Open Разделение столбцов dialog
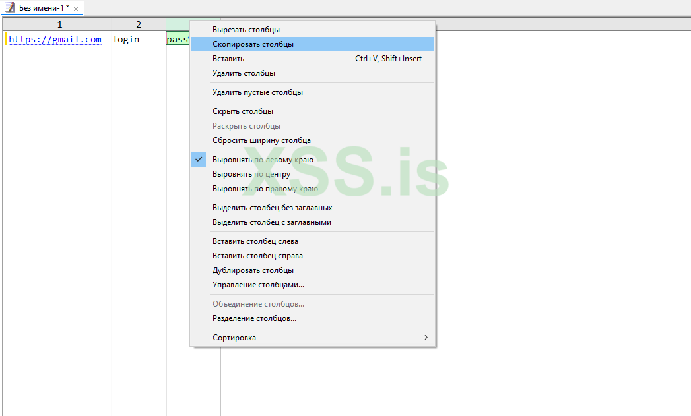The height and width of the screenshot is (416, 691). tap(312, 318)
